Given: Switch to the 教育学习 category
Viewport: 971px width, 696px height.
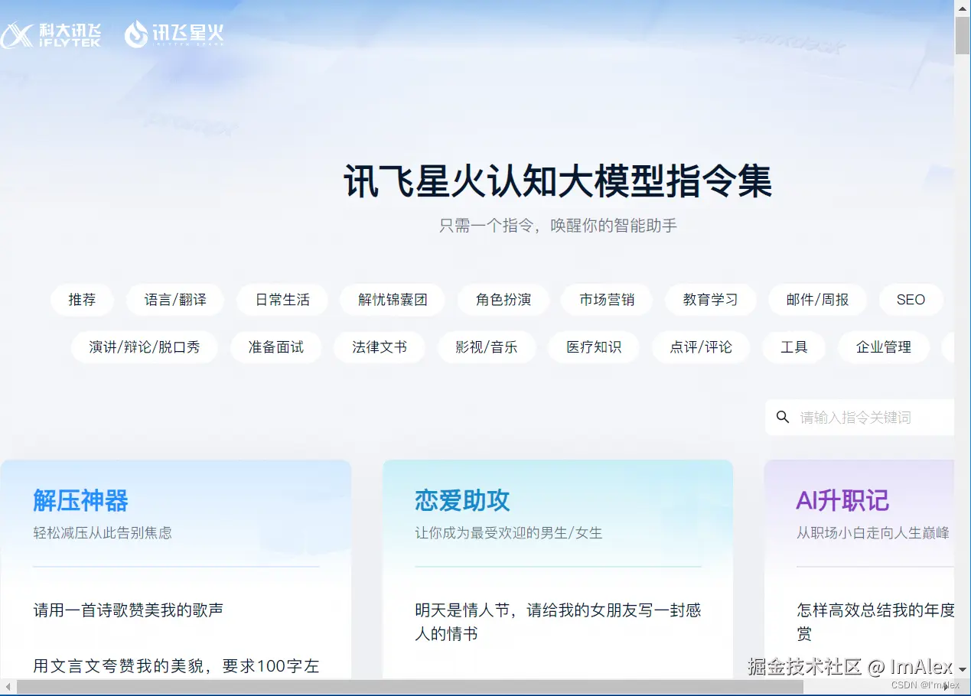Looking at the screenshot, I should pyautogui.click(x=711, y=300).
